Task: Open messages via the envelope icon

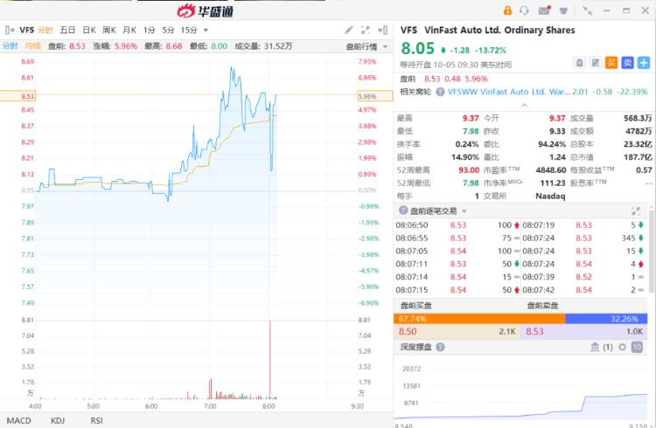Action: click(x=544, y=10)
